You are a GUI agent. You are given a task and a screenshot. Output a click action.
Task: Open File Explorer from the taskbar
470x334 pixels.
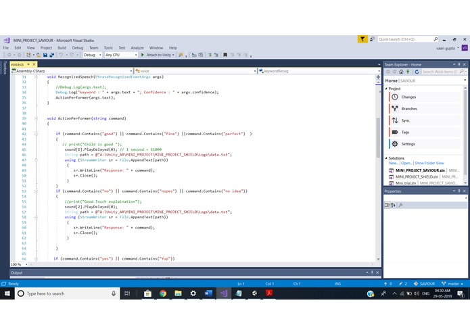click(x=178, y=293)
